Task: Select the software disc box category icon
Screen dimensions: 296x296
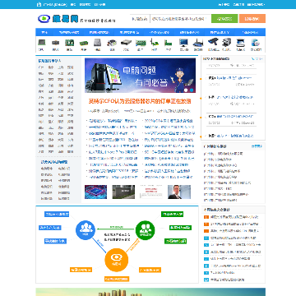Action: 256,43
